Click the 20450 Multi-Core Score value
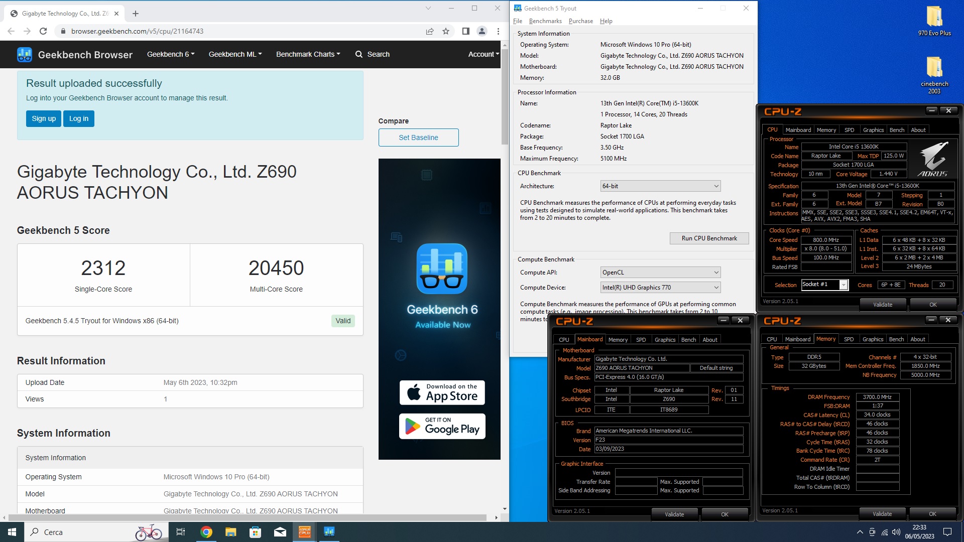The image size is (964, 542). tap(276, 268)
